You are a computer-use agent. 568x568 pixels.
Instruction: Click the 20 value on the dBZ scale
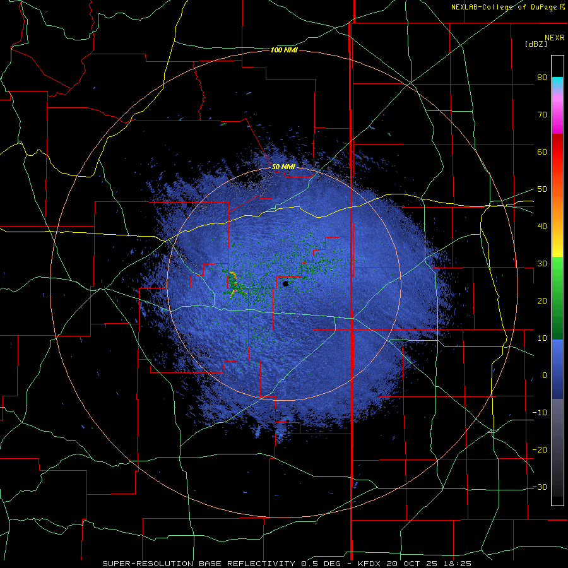[542, 301]
